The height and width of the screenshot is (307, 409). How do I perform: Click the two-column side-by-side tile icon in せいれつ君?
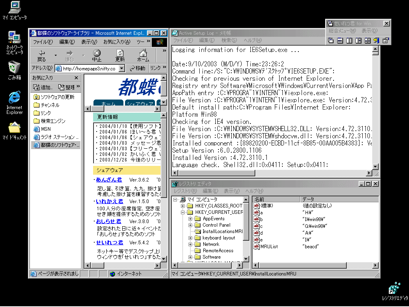(x=349, y=40)
